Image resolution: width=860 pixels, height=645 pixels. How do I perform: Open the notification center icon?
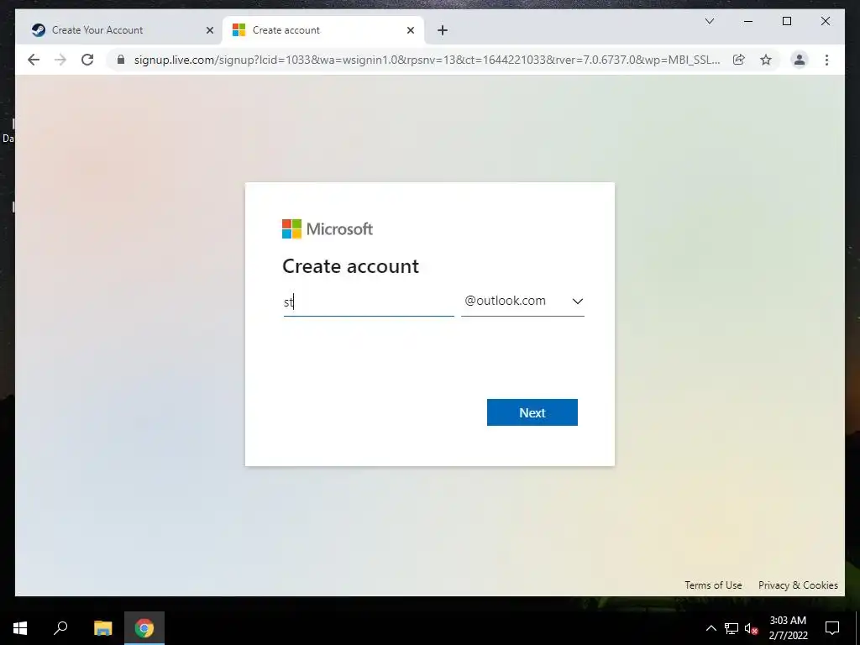(832, 628)
